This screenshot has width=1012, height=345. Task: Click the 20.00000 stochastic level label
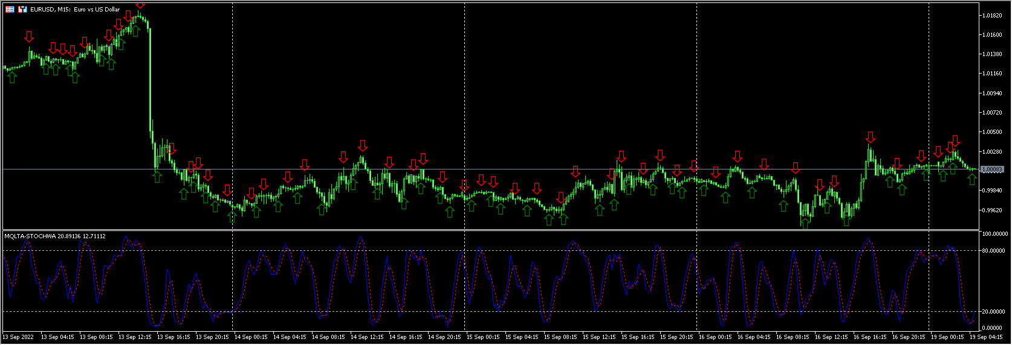[994, 312]
